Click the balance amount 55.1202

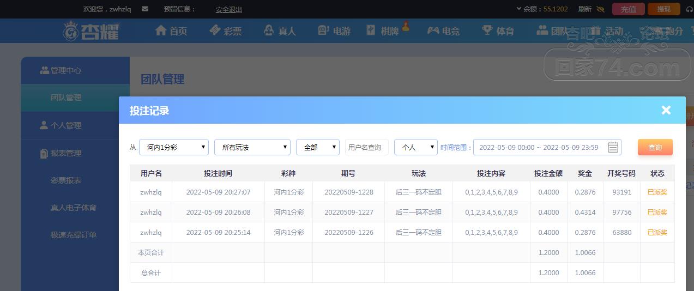[556, 9]
